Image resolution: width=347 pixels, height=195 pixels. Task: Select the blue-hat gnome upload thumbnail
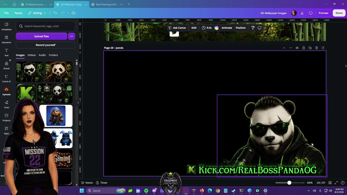coord(56,116)
